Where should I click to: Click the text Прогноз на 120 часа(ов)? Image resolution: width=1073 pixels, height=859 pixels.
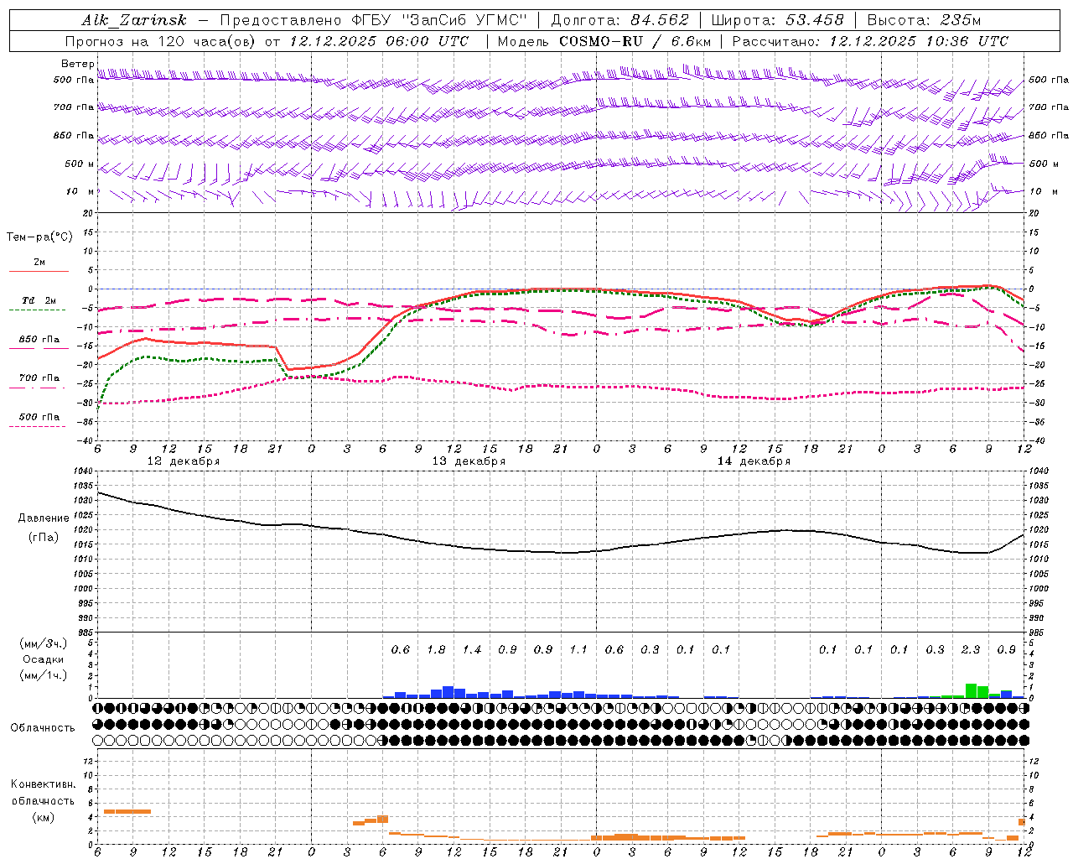click(x=162, y=40)
